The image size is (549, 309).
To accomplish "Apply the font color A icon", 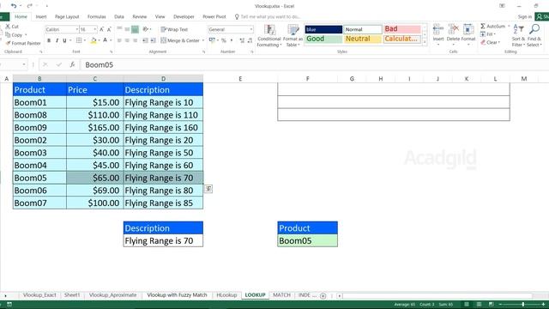I will point(105,40).
